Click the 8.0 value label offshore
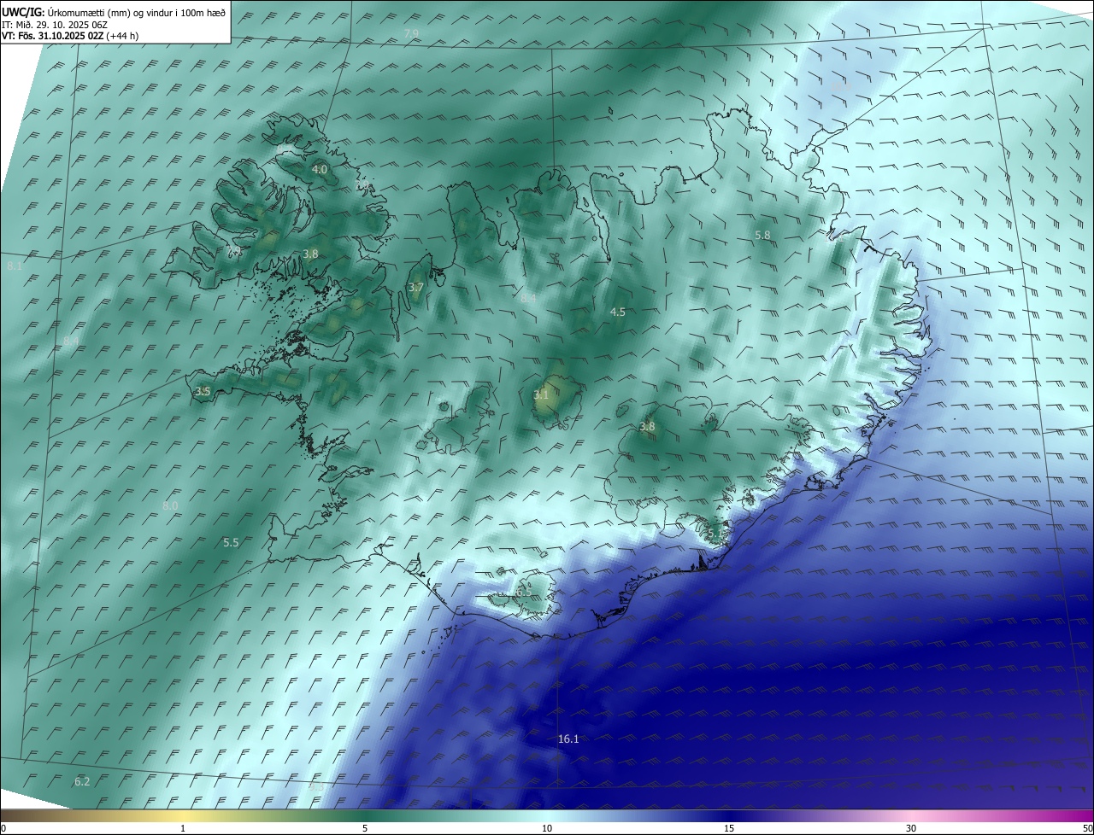1094x835 pixels. 170,505
